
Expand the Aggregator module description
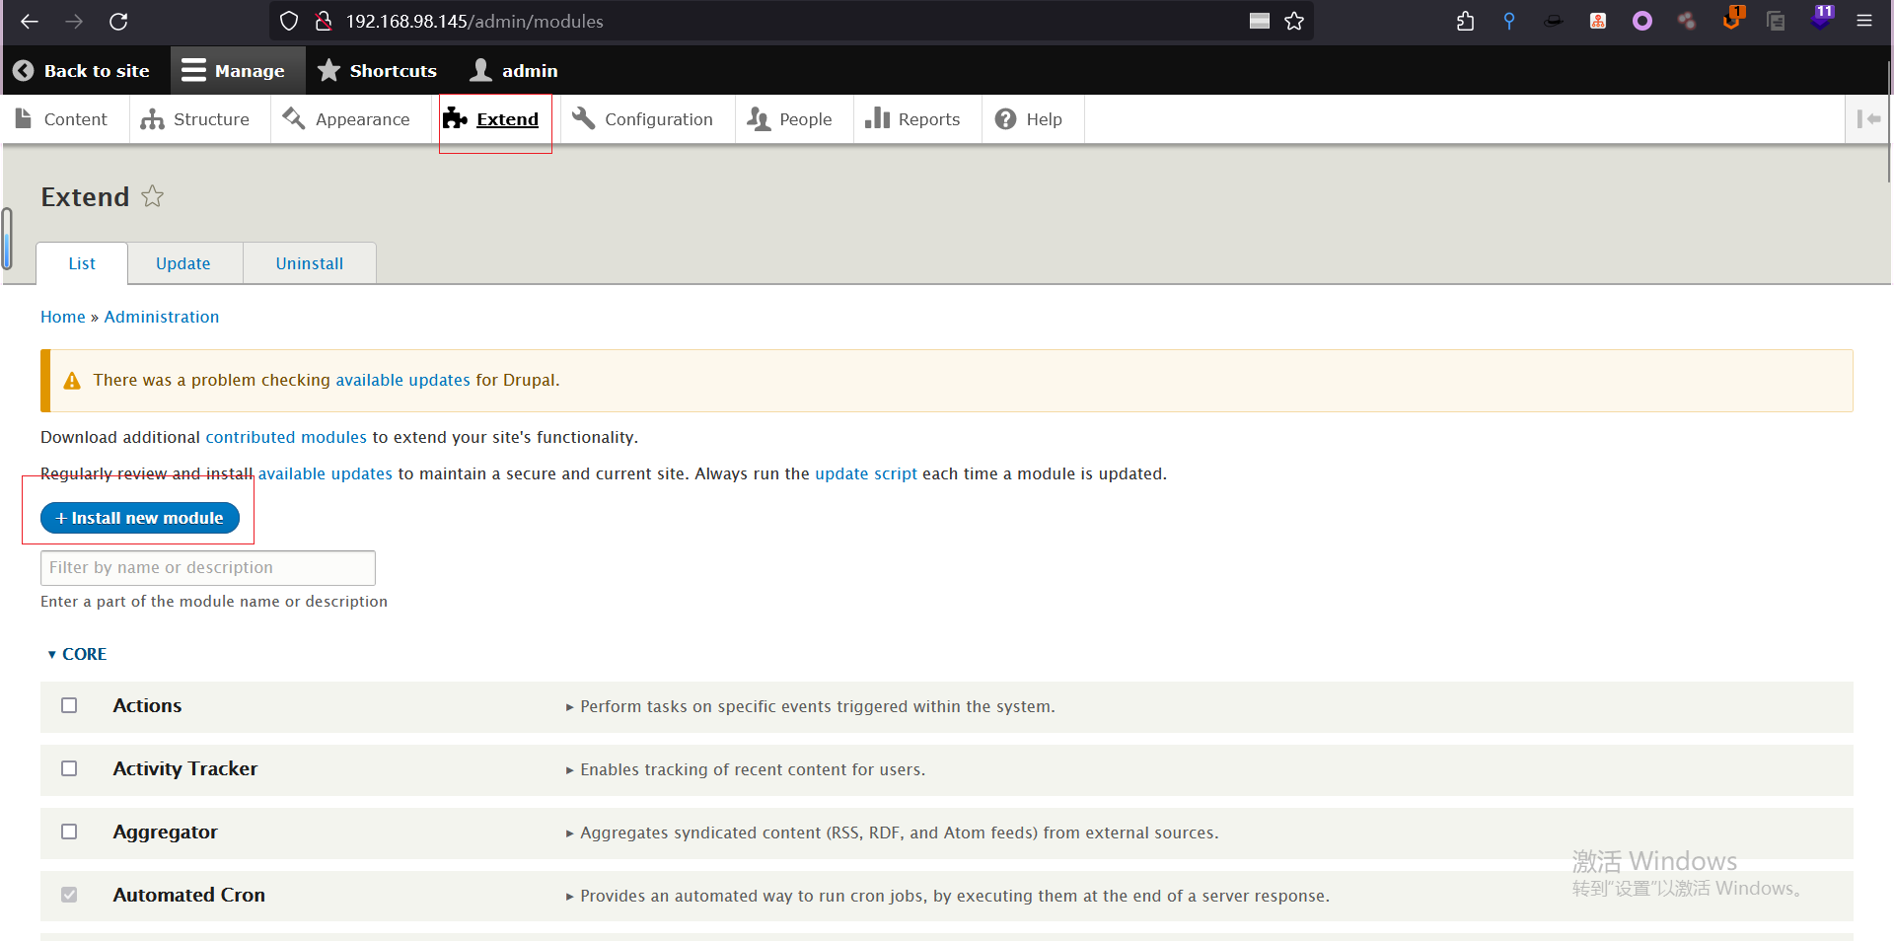point(892,832)
